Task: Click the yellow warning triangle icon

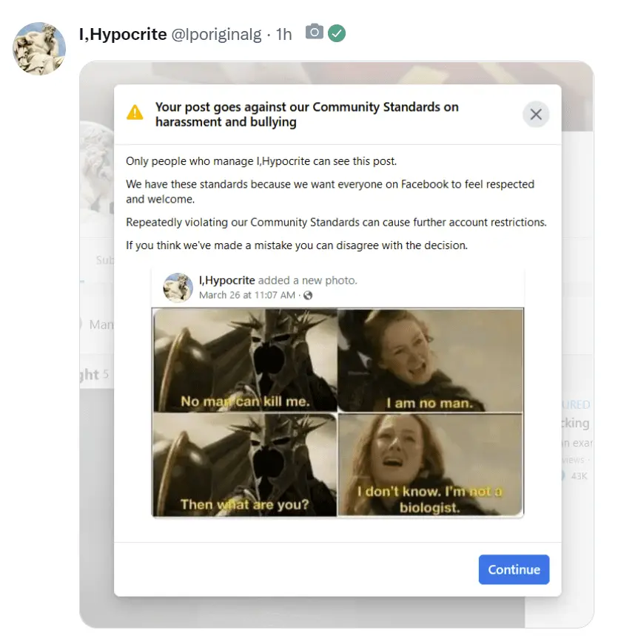Action: [x=135, y=112]
